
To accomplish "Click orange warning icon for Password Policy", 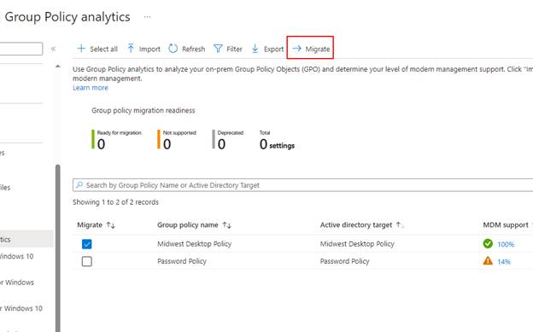I will pyautogui.click(x=488, y=261).
